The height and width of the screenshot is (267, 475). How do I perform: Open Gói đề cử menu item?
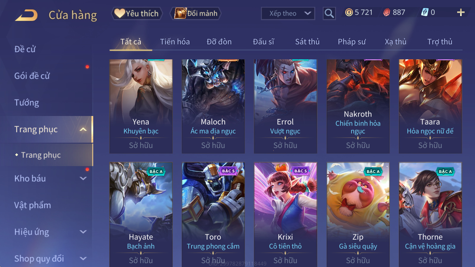coord(32,76)
